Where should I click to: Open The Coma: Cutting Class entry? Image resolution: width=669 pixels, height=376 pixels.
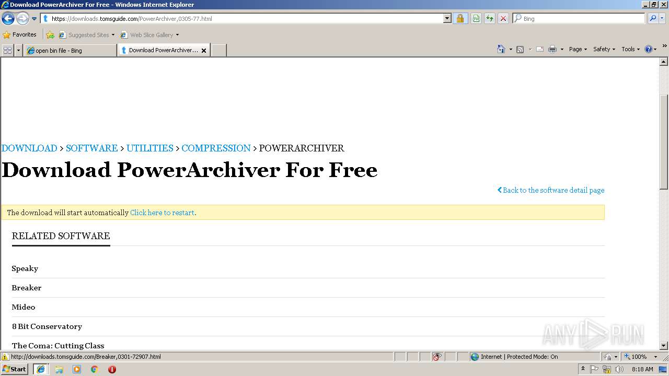coord(58,346)
